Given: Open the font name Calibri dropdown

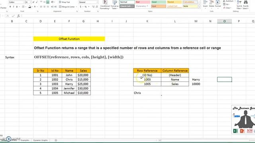Looking at the screenshot, I should pyautogui.click(x=24, y=2).
